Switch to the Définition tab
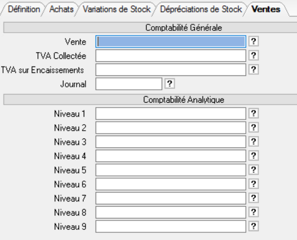297x240 pixels. click(24, 10)
